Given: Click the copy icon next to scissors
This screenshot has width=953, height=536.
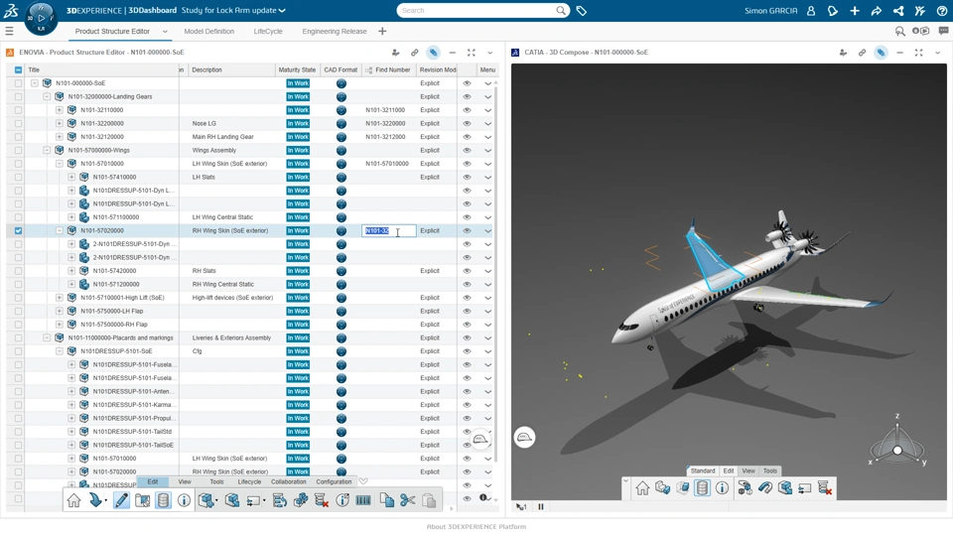Looking at the screenshot, I should [x=386, y=500].
